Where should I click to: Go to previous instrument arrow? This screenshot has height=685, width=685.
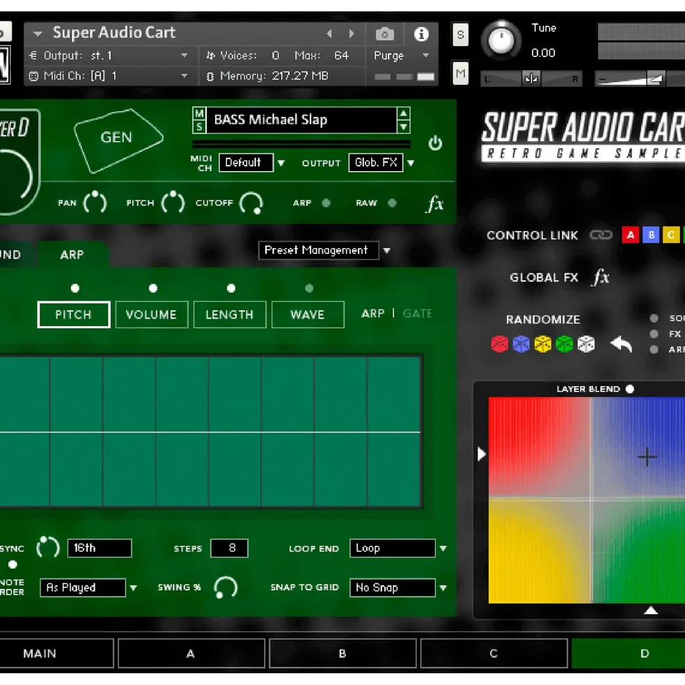(x=329, y=33)
